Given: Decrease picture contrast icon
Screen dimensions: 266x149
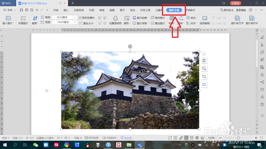Looking at the screenshot, I should [x=105, y=18].
